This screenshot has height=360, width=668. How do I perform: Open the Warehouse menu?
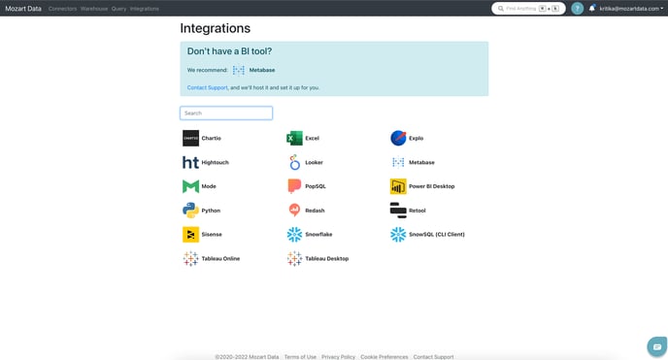point(94,9)
